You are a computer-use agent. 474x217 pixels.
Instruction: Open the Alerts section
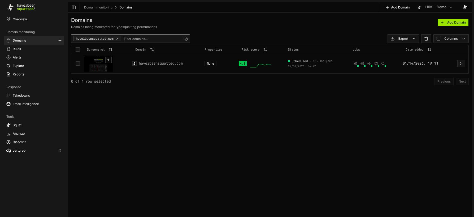coord(34,57)
